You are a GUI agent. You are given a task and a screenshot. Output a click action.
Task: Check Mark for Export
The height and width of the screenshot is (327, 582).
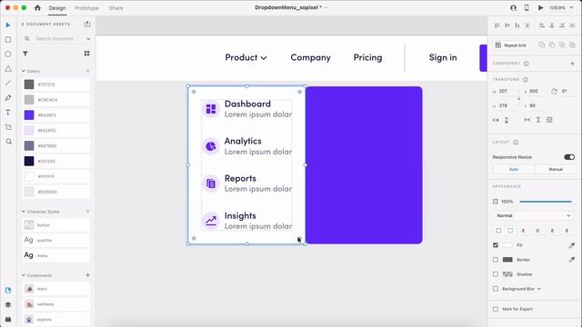[x=496, y=309]
